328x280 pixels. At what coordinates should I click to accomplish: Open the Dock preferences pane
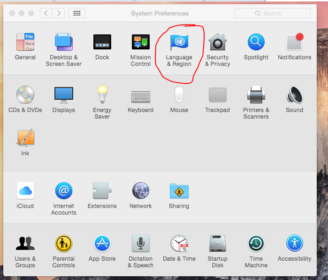(x=102, y=42)
